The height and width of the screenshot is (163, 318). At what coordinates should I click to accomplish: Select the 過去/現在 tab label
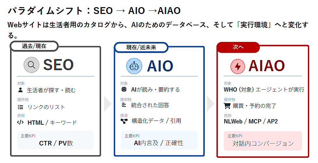pyautogui.click(x=34, y=46)
